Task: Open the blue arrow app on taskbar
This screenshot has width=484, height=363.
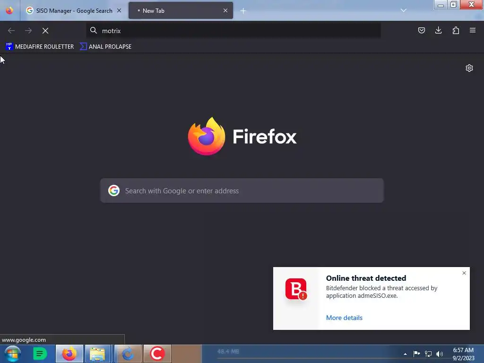Action: coord(128,354)
